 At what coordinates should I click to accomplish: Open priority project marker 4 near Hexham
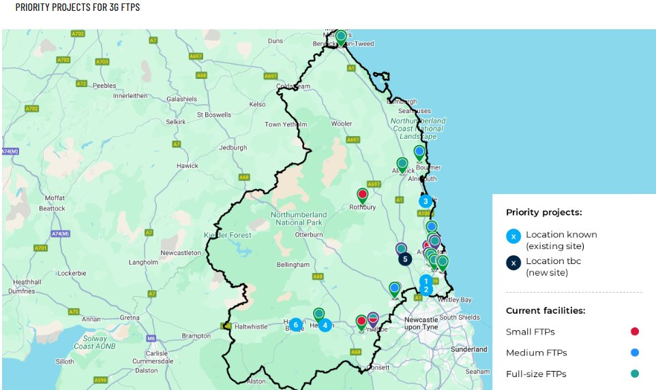tap(325, 325)
